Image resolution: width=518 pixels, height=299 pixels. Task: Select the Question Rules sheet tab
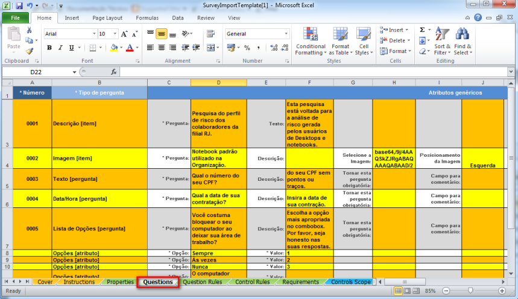point(203,282)
